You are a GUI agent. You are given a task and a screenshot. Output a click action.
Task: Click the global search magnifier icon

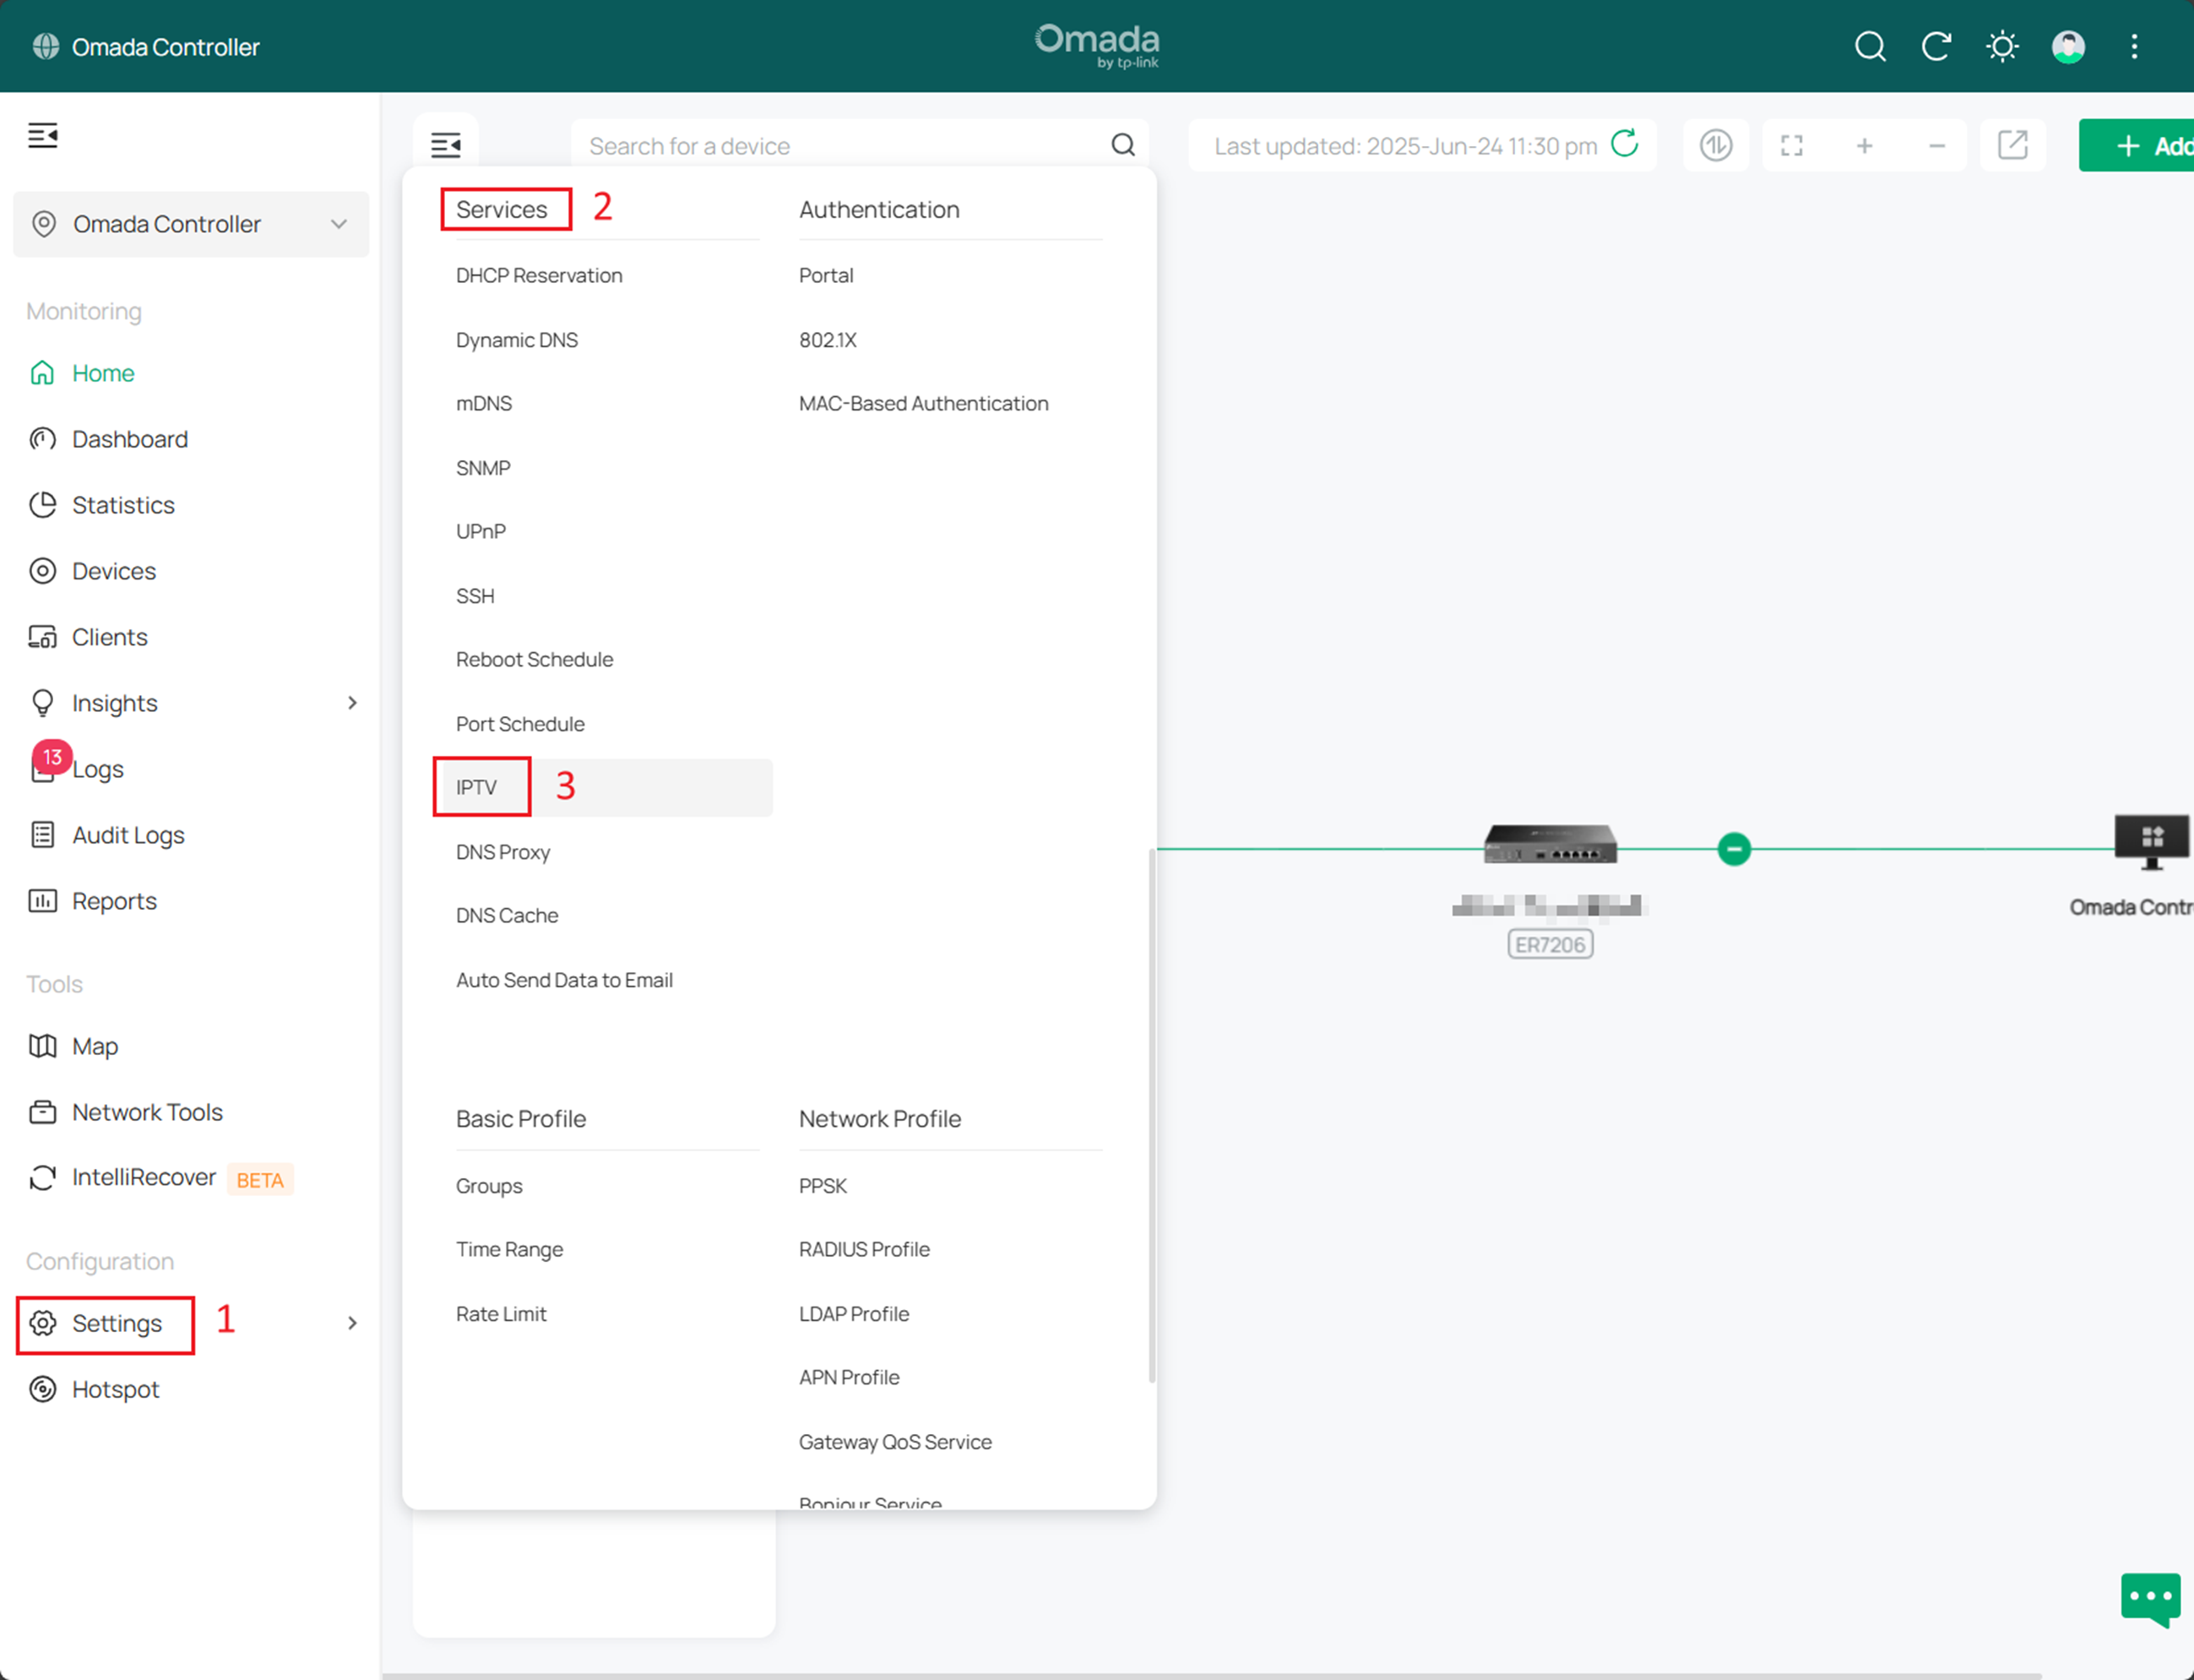click(1869, 46)
